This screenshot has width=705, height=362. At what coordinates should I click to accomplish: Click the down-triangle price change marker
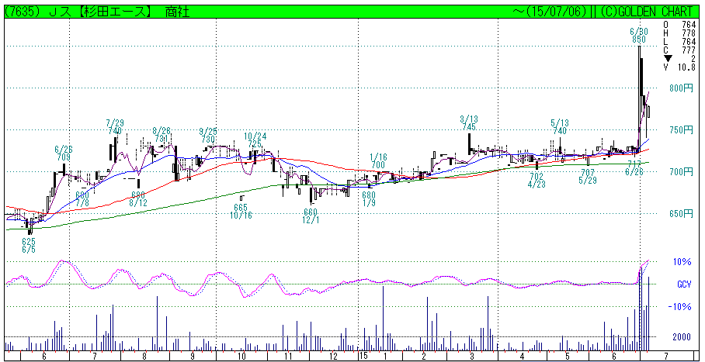click(x=669, y=59)
